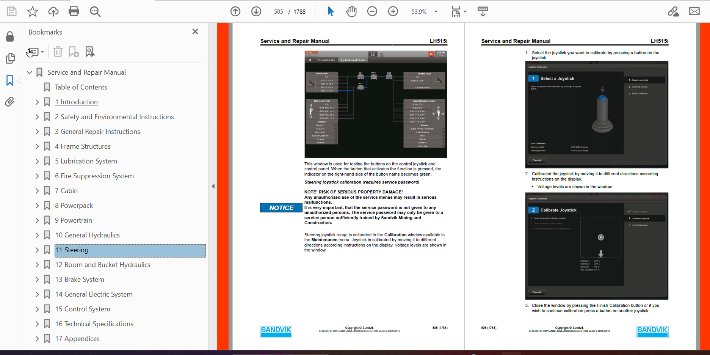Select the Hand pan tool
The height and width of the screenshot is (355, 710).
tap(351, 11)
